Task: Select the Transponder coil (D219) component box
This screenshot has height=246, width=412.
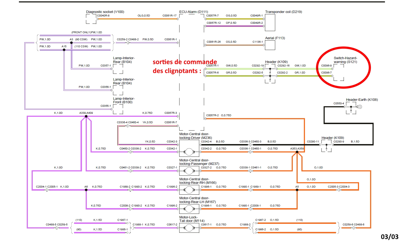Action: tap(270, 22)
